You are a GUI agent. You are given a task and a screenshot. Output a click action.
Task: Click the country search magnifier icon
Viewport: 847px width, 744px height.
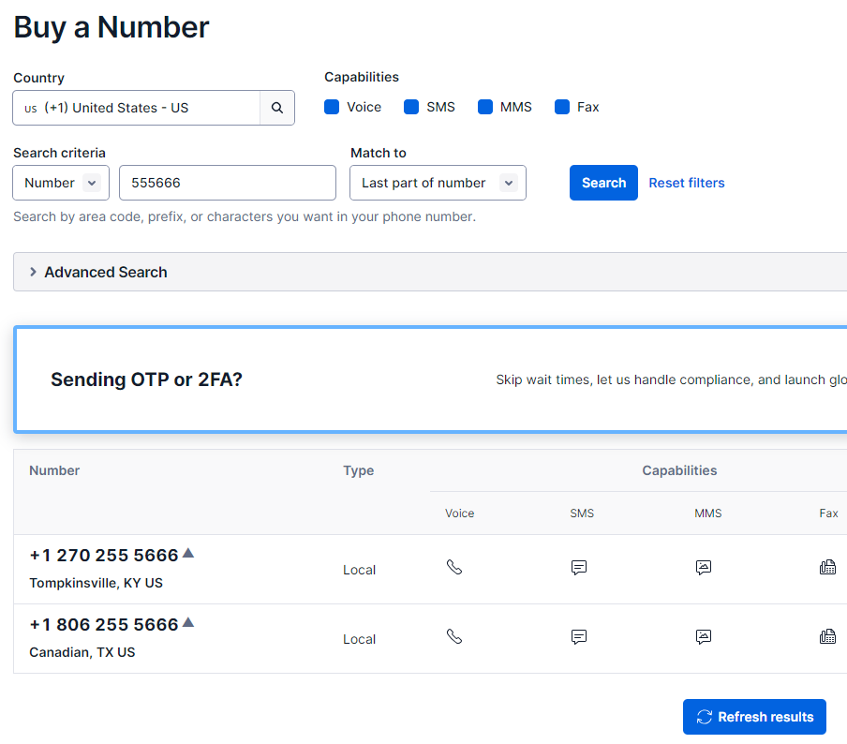pos(277,108)
